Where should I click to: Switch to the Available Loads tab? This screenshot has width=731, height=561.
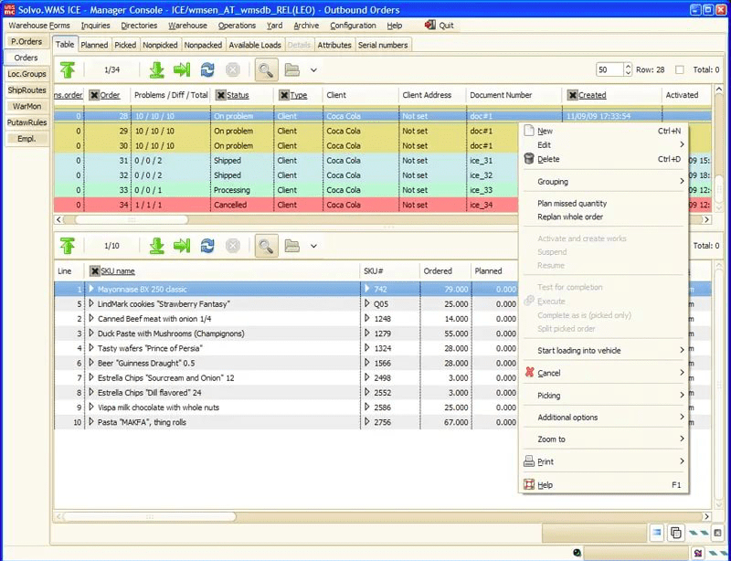254,45
